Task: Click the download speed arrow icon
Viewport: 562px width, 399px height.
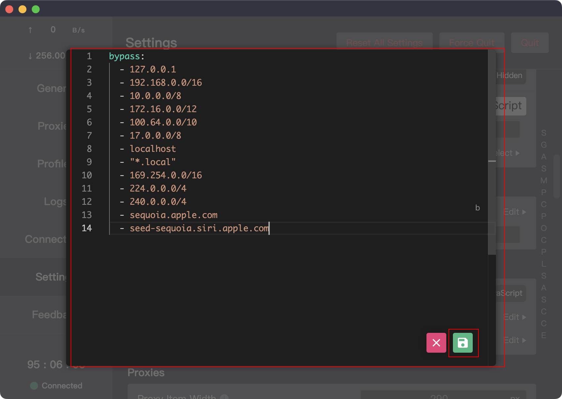Action: pos(30,56)
